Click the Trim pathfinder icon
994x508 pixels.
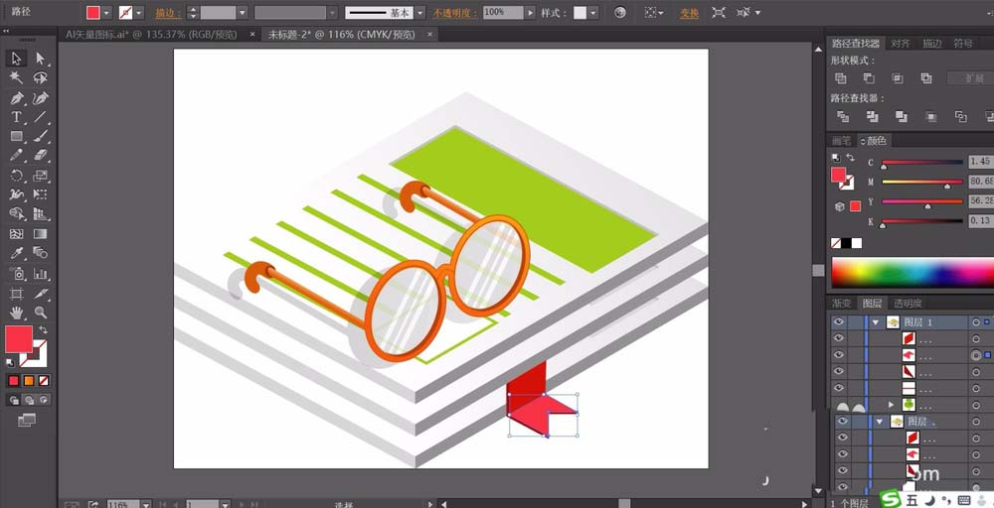(873, 116)
